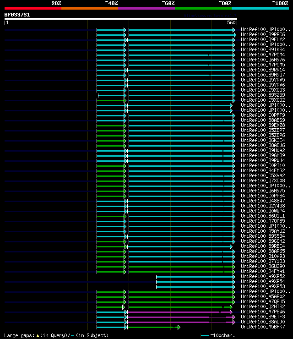Select subject UniRef100_Q6H976
Viewport: 293px width, 339px height.
[263, 60]
